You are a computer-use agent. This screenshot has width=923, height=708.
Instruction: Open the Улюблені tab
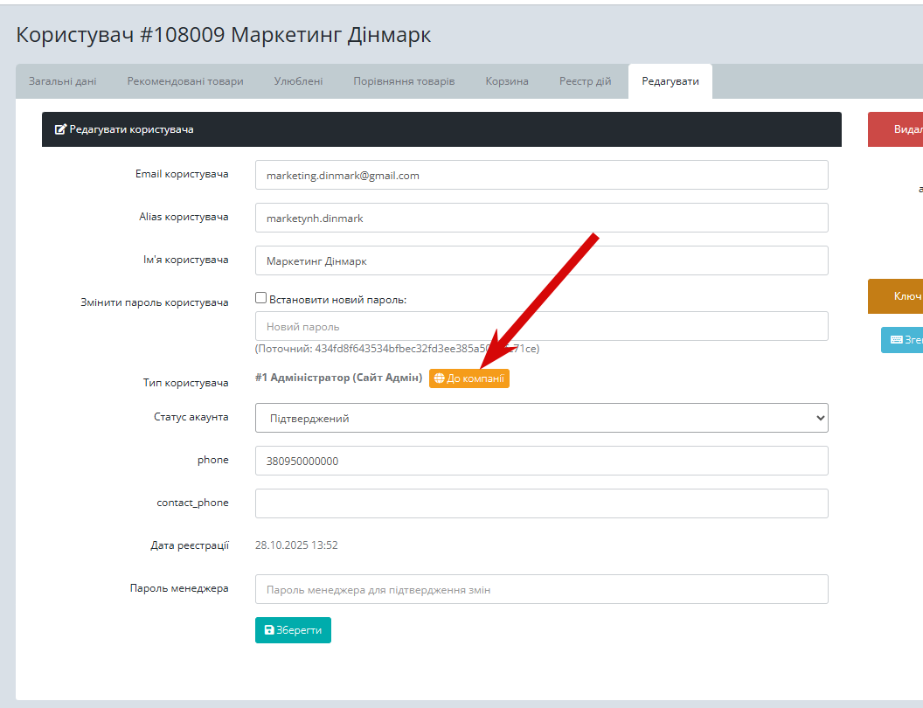pyautogui.click(x=298, y=81)
